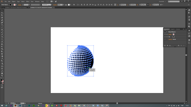Select the Magic Wand tool
Image resolution: width=191 pixels, height=107 pixels.
pos(2,15)
